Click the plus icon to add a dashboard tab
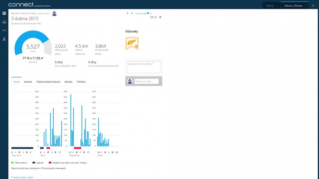Image resolution: width=319 pixels, height=179 pixels. click(x=313, y=6)
